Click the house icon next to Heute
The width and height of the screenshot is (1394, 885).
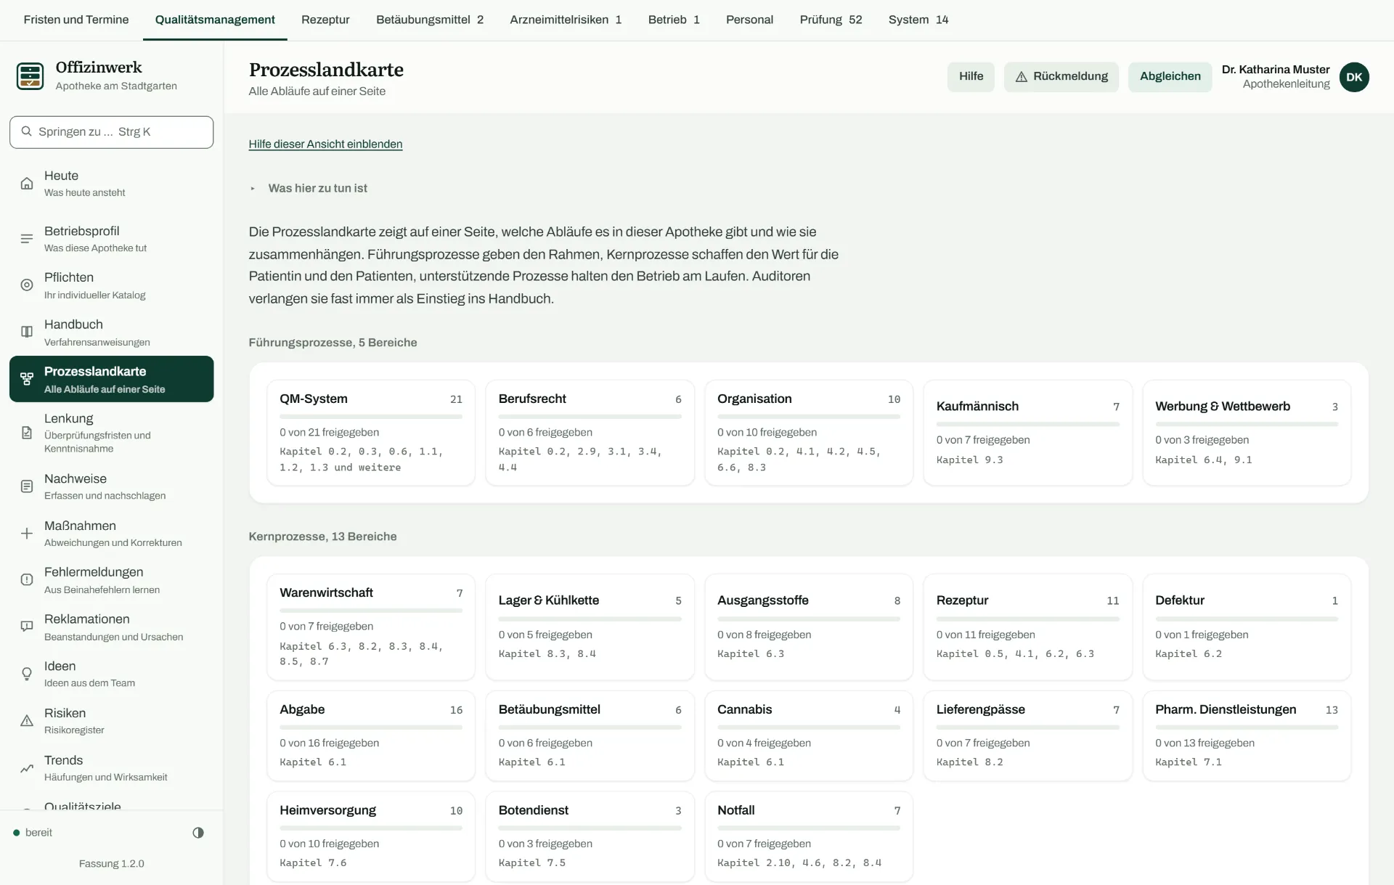tap(27, 183)
